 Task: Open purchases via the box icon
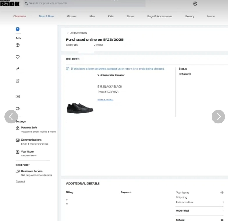[x=18, y=45]
